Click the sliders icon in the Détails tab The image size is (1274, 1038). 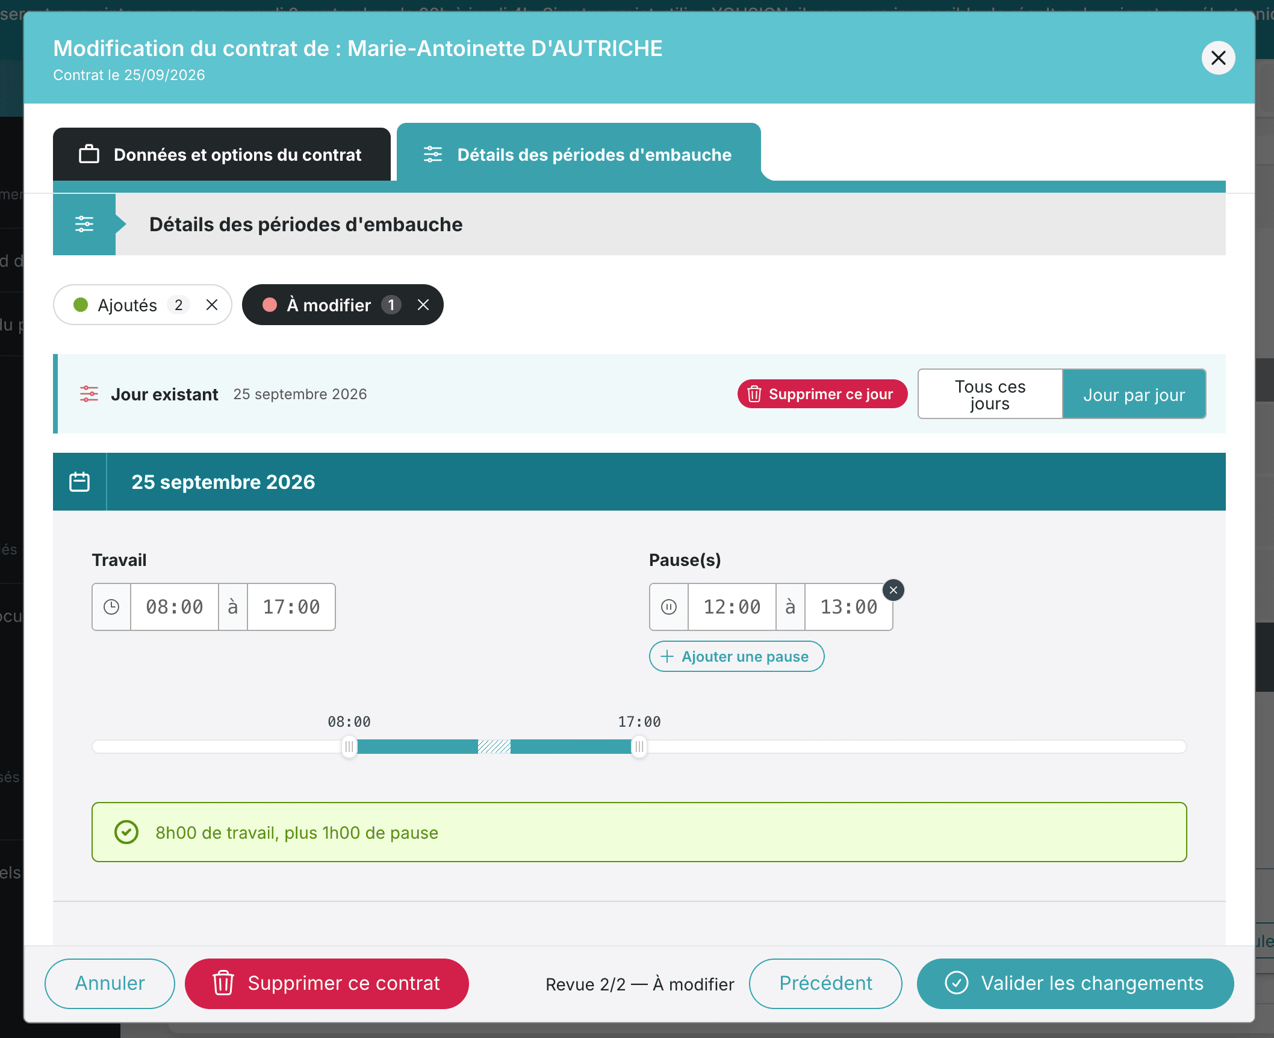click(x=432, y=154)
